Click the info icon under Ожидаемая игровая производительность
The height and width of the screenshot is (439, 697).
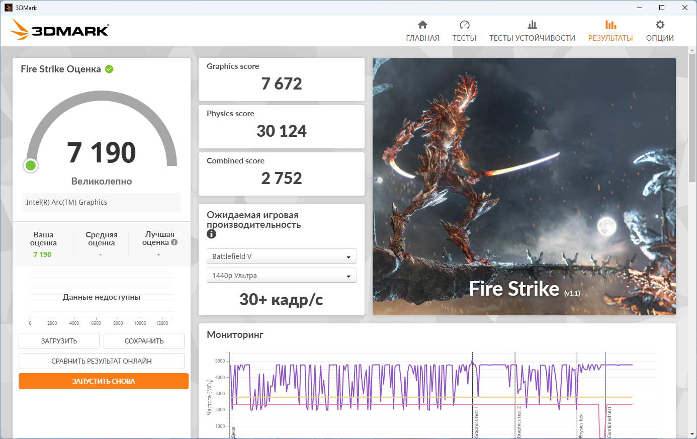point(211,234)
